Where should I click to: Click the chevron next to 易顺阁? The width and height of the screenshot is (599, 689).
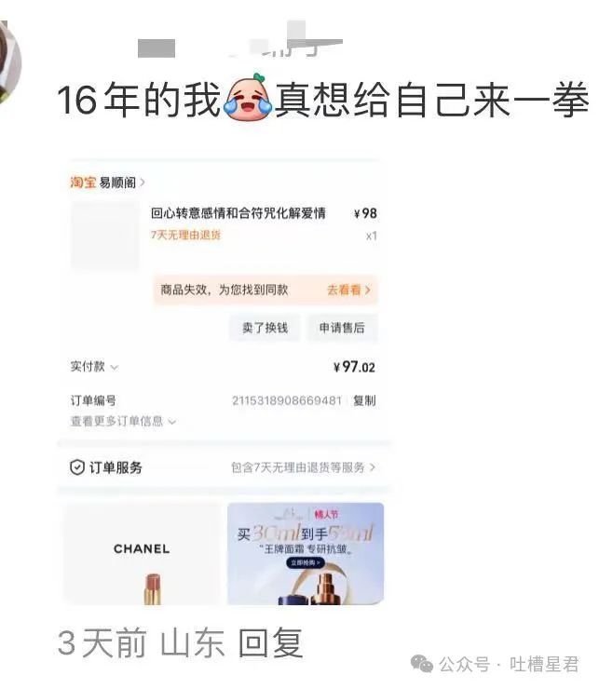(142, 182)
